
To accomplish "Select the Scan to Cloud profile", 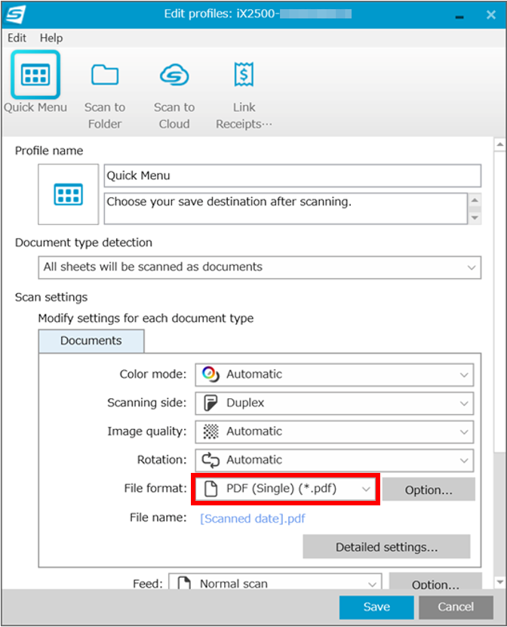I will 174,95.
